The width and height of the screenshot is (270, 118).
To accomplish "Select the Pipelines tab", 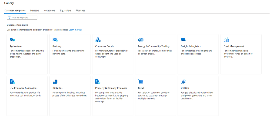I will tap(80, 11).
